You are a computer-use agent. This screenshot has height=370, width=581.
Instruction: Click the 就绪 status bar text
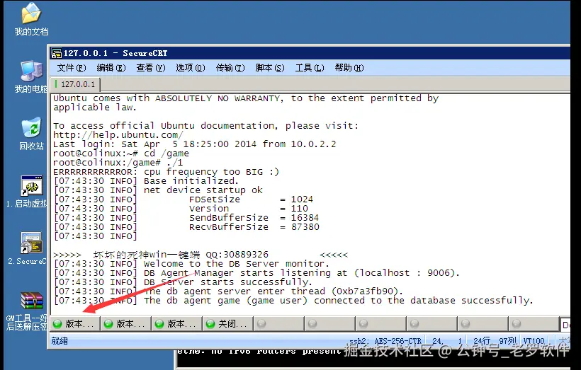pyautogui.click(x=60, y=341)
